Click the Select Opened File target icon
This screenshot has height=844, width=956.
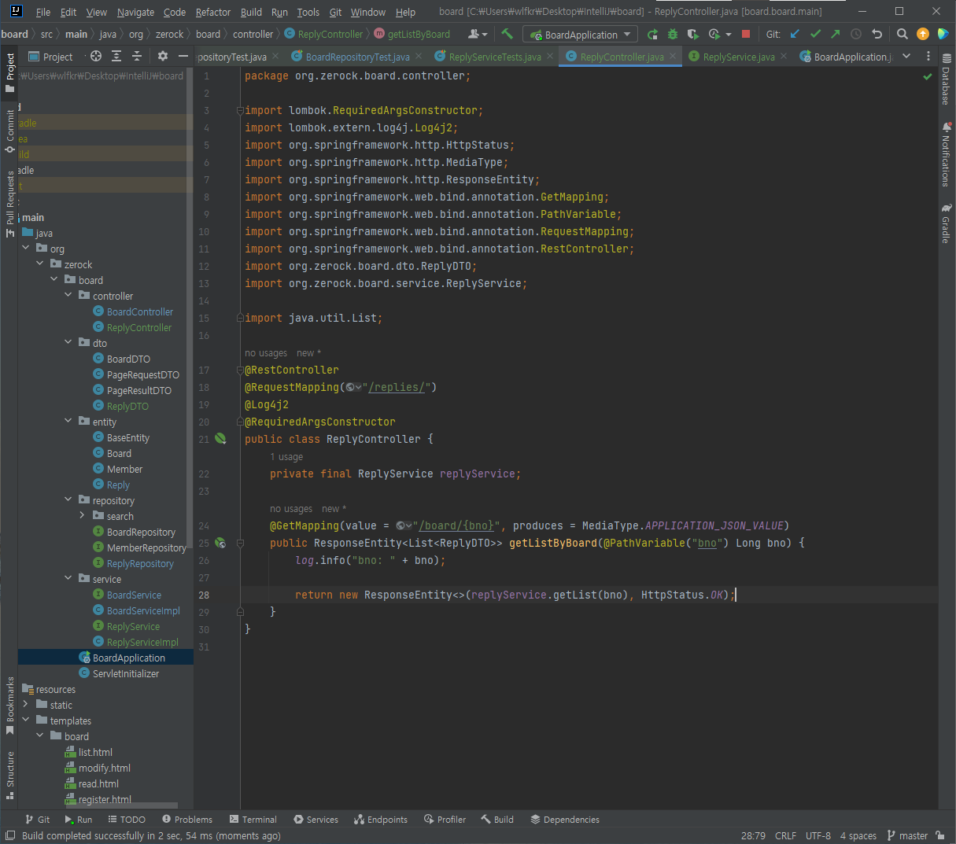[96, 56]
